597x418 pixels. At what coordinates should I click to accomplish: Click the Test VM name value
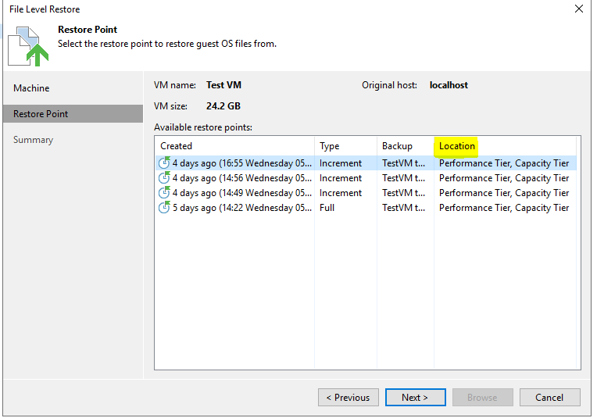click(x=223, y=85)
